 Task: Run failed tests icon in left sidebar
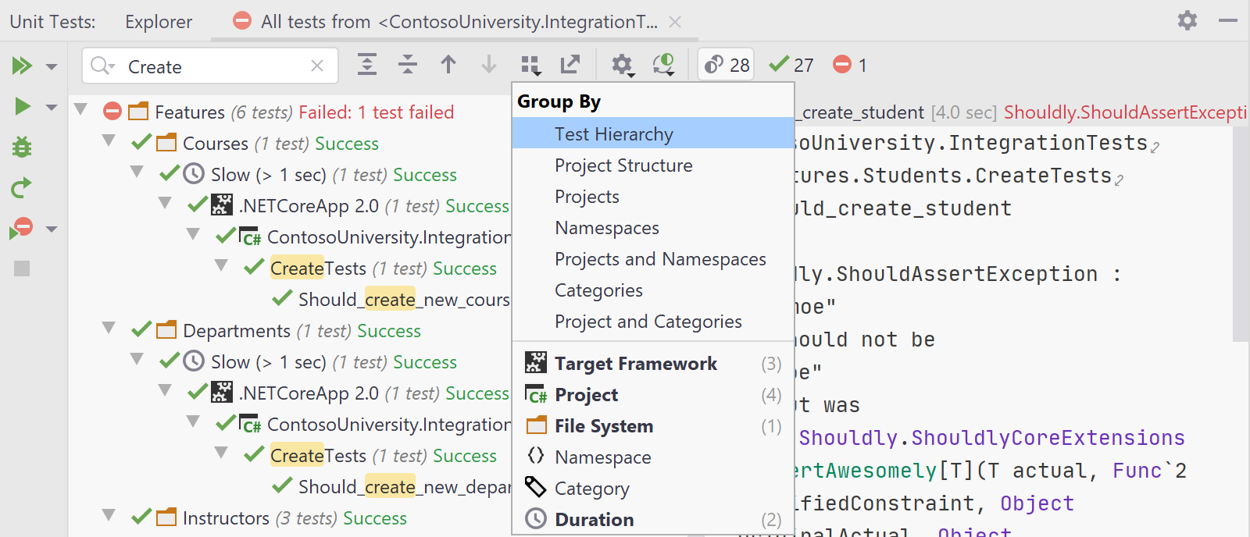click(x=22, y=228)
